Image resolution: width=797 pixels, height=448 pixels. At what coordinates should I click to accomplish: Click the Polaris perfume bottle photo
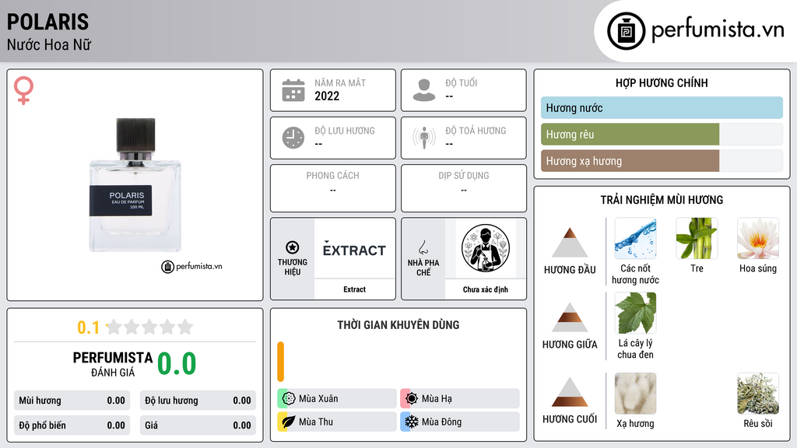coord(135,185)
